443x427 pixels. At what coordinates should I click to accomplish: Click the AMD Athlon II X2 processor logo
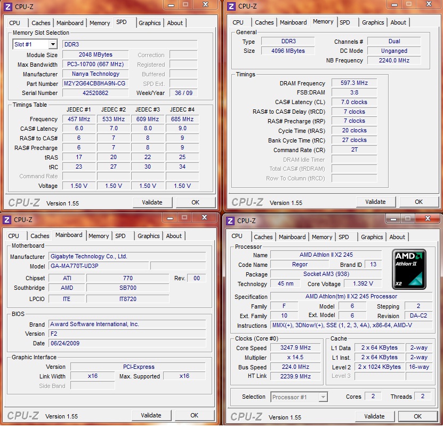(409, 269)
